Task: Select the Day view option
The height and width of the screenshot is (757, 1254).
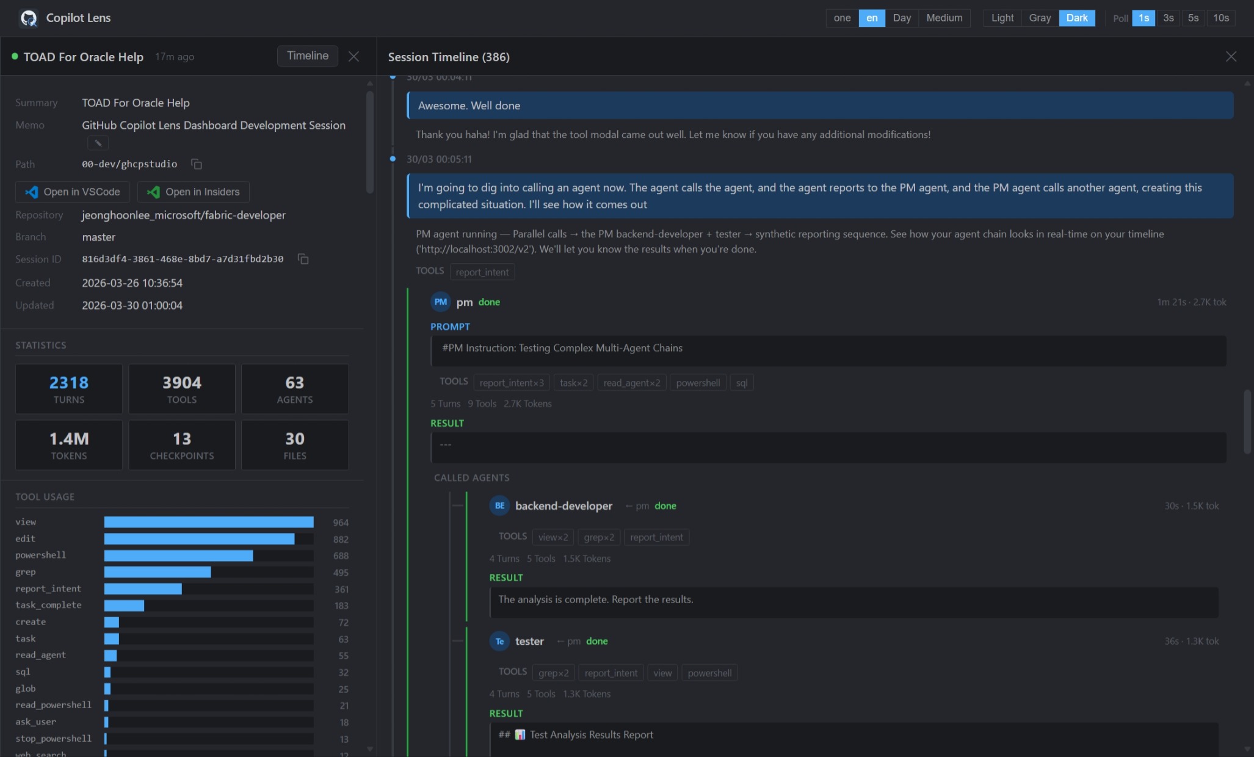Action: pos(901,18)
